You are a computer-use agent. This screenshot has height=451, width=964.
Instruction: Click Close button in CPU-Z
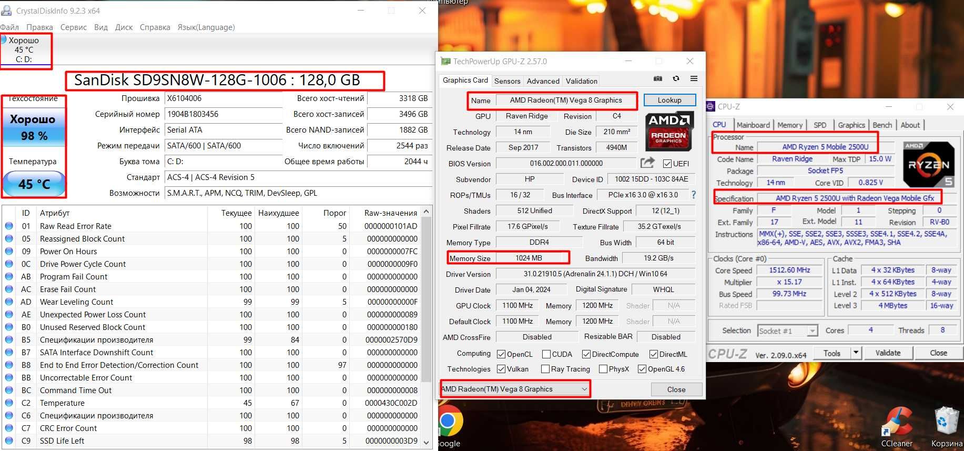click(x=938, y=353)
